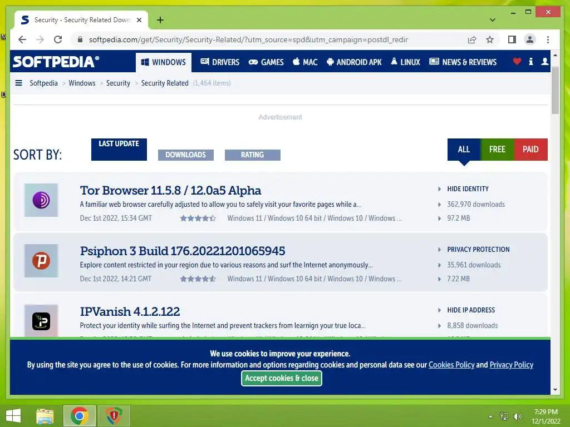Click the IPVanish app icon
Viewport: 570px width, 427px height.
(41, 321)
